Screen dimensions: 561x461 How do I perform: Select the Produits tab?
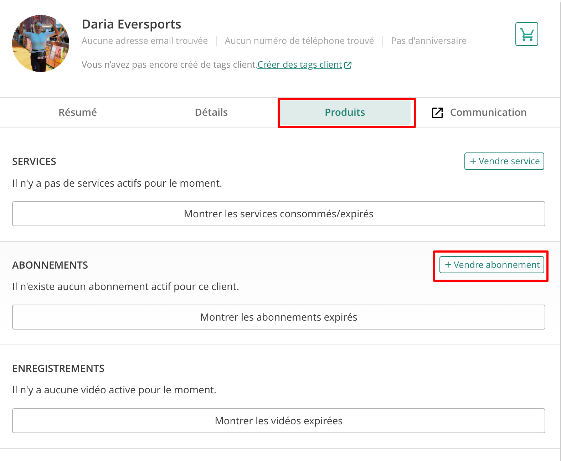pos(345,113)
